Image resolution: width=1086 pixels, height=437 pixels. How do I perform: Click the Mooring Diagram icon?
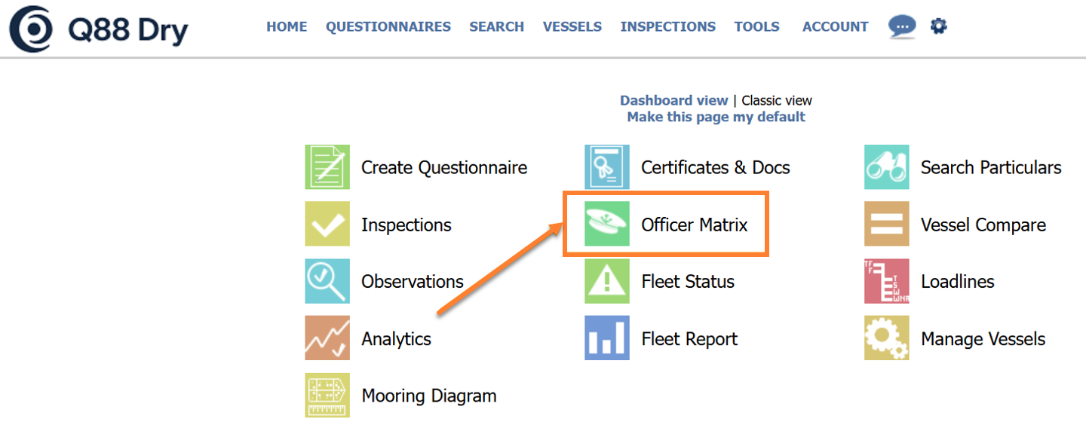tap(327, 395)
